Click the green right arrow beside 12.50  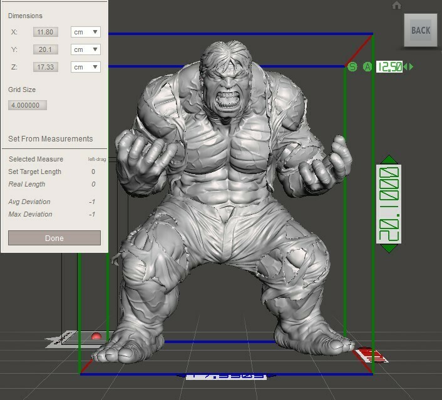click(411, 67)
